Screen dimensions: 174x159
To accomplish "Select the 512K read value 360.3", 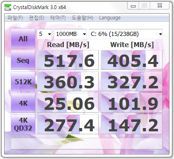I will click(x=68, y=81).
